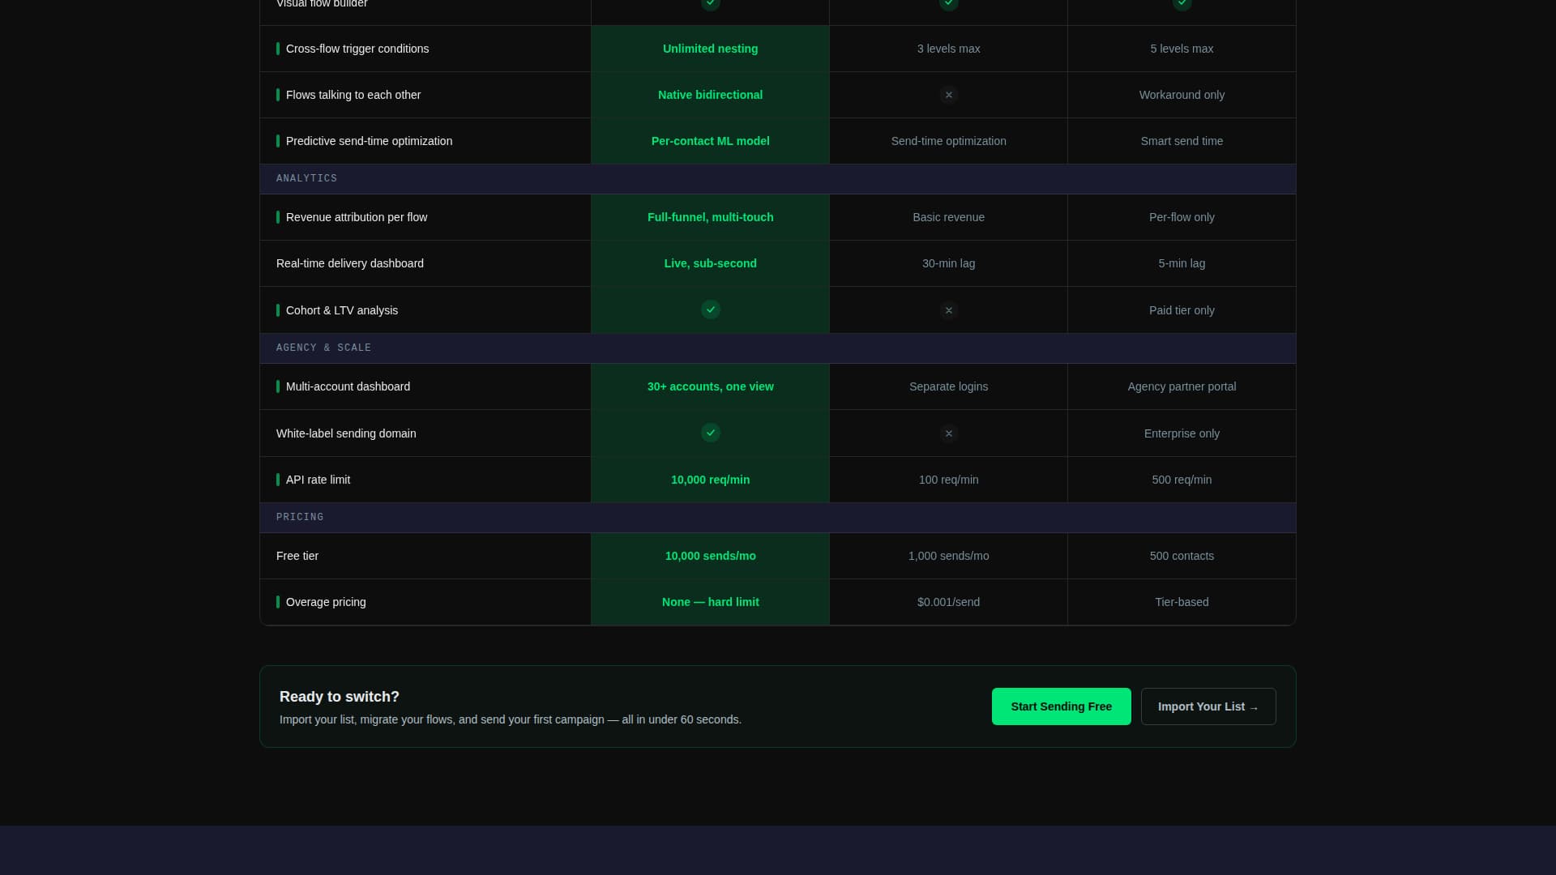The width and height of the screenshot is (1556, 875).
Task: Click the None — hard limit cell
Action: (710, 602)
